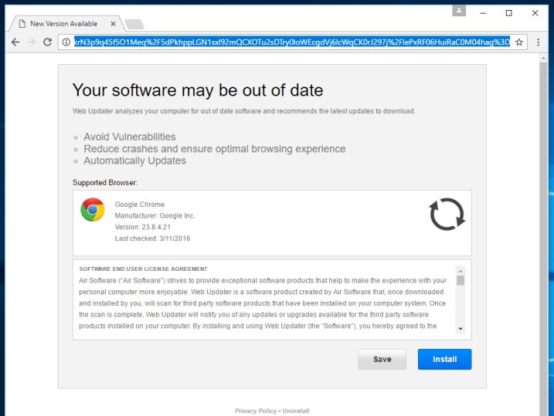Open site information icon in address bar
554x416 pixels.
tap(66, 42)
